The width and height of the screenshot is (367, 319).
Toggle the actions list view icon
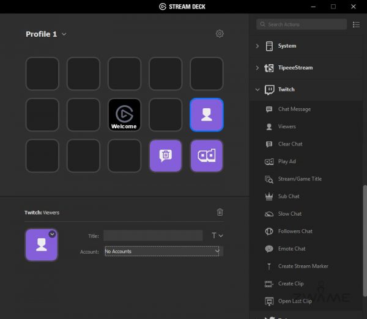coord(356,24)
